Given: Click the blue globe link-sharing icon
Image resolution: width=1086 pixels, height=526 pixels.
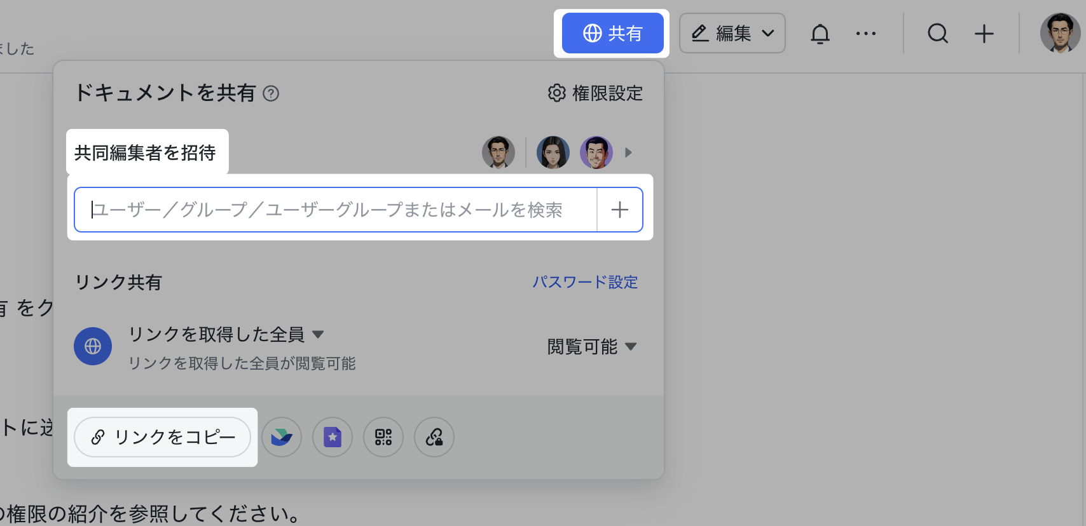Looking at the screenshot, I should click(93, 346).
